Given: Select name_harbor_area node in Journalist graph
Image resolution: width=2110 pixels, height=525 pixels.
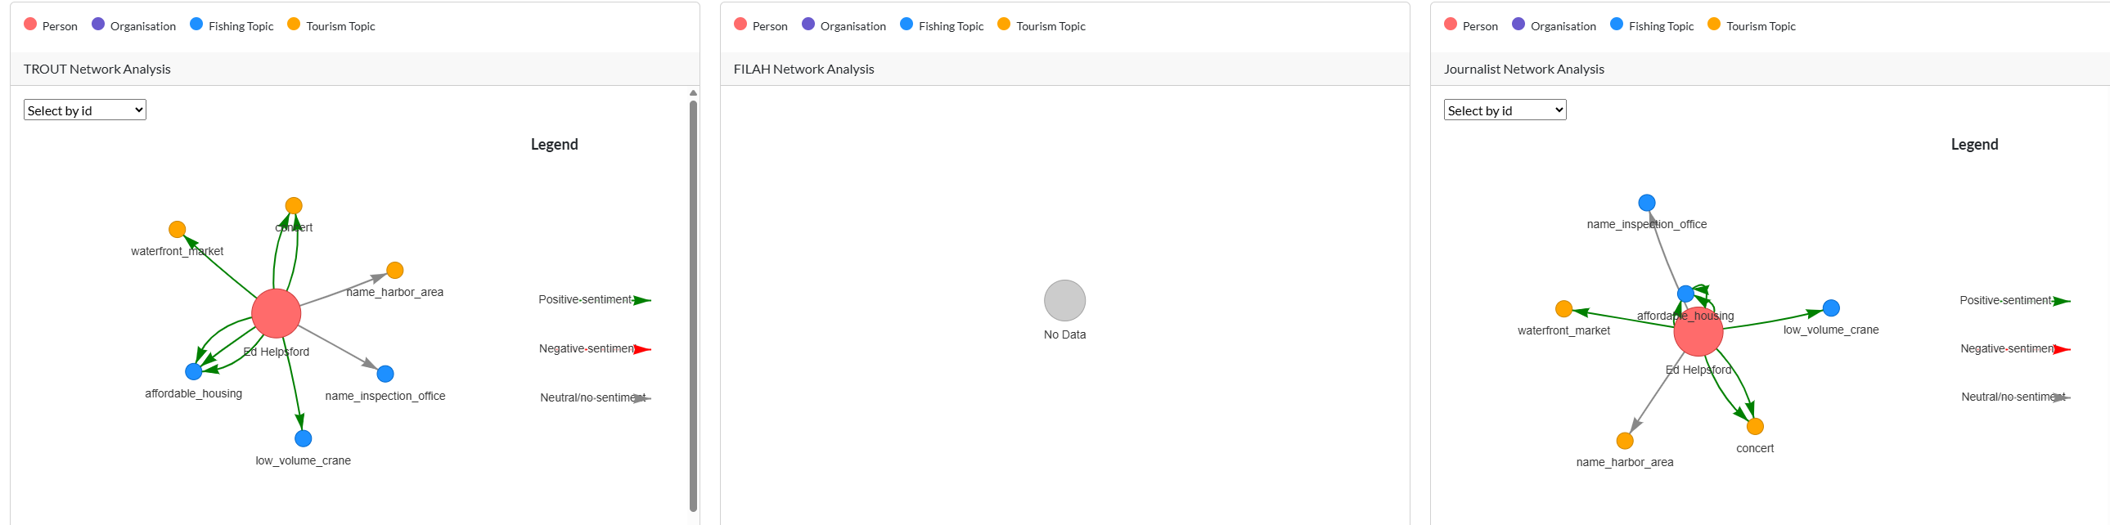Looking at the screenshot, I should (1625, 441).
